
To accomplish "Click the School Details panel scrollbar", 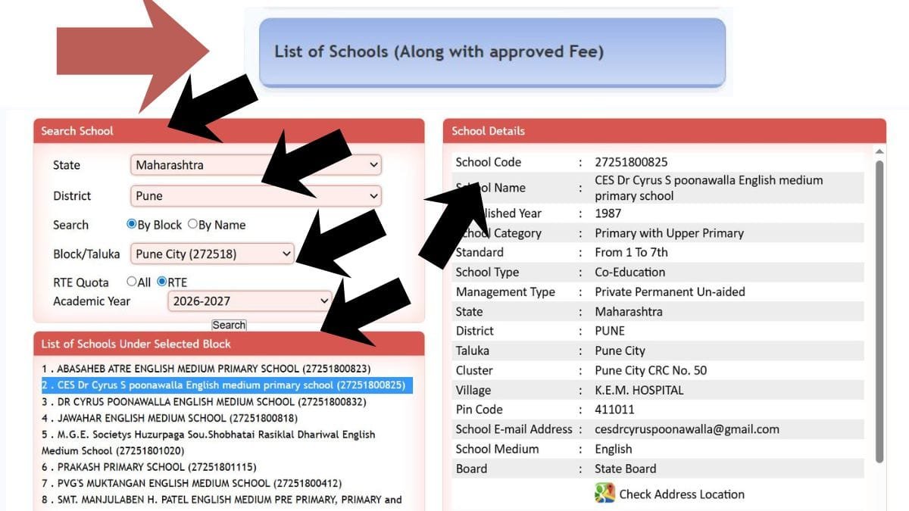I will click(879, 303).
